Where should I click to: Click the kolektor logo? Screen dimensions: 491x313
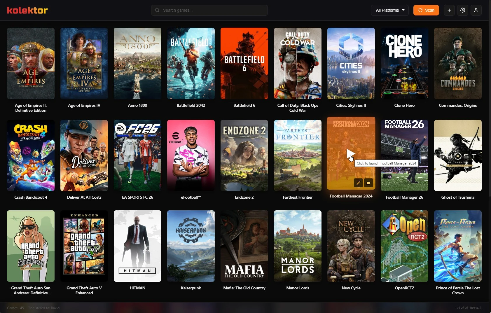pos(27,10)
